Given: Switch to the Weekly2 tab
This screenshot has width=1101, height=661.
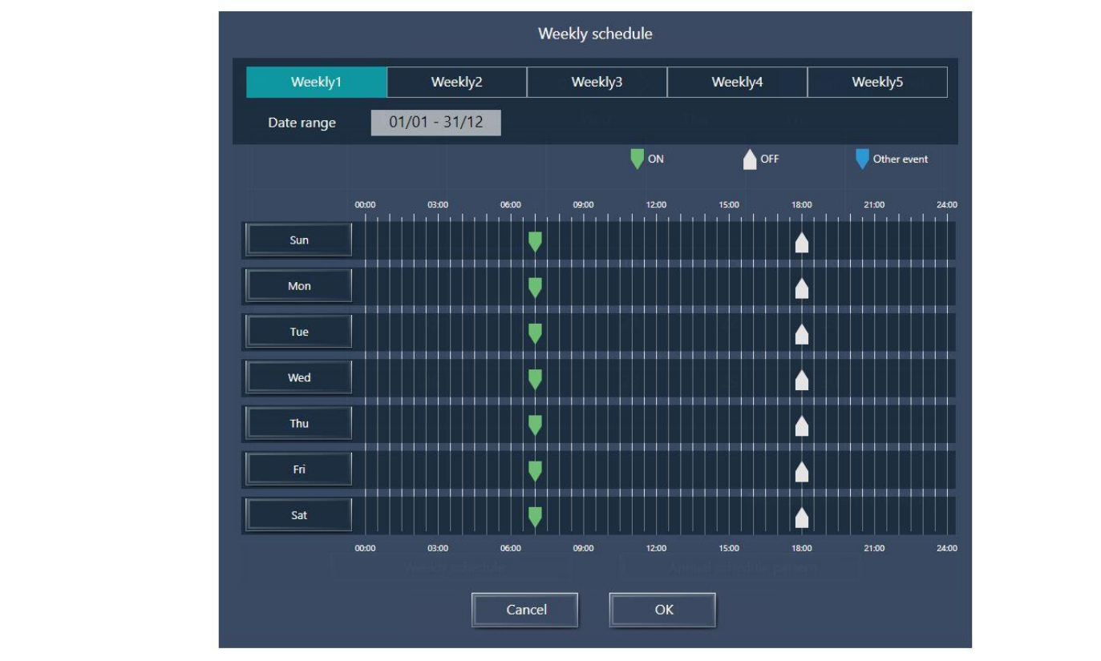Looking at the screenshot, I should click(x=456, y=82).
